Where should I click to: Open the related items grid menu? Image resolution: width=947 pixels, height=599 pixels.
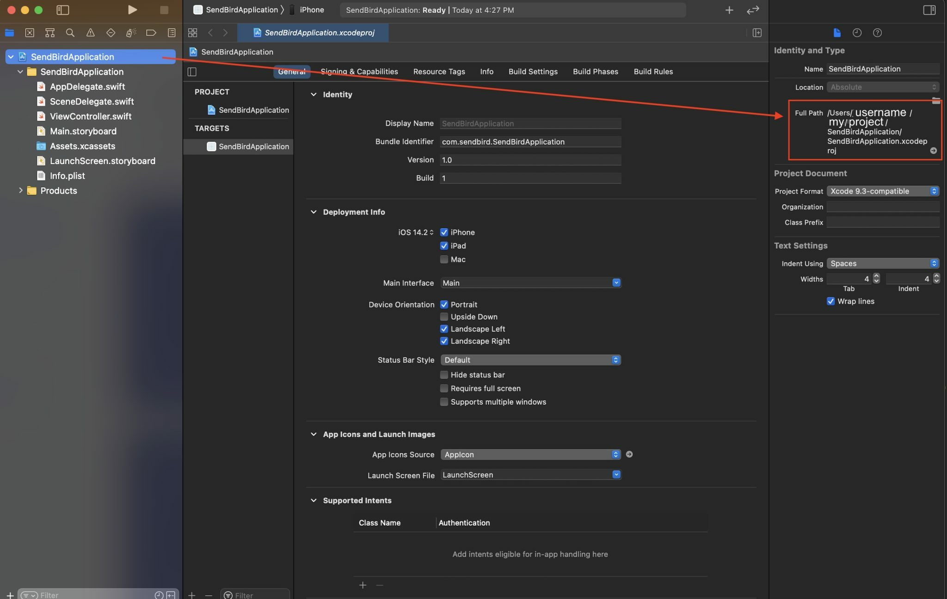[193, 33]
